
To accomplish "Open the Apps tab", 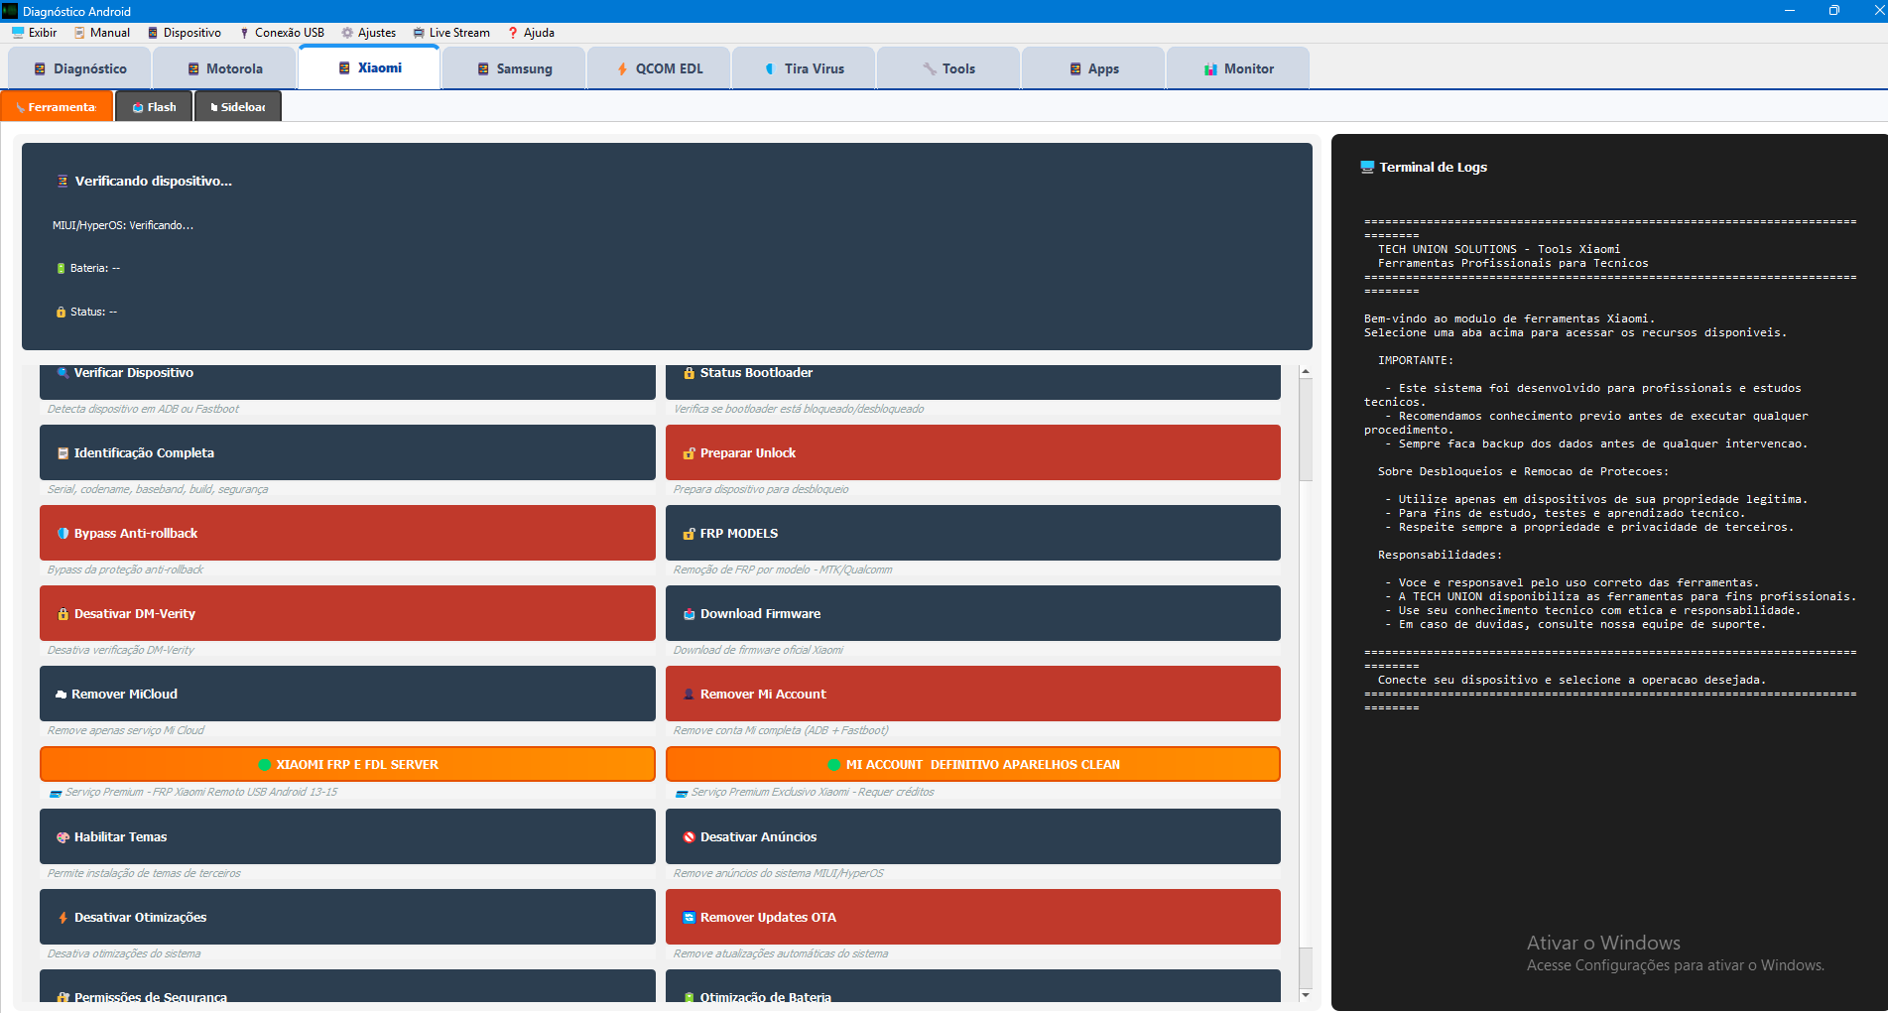I will click(1093, 69).
